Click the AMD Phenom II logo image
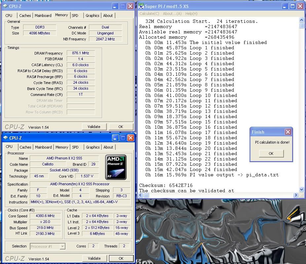 [x=116, y=166]
